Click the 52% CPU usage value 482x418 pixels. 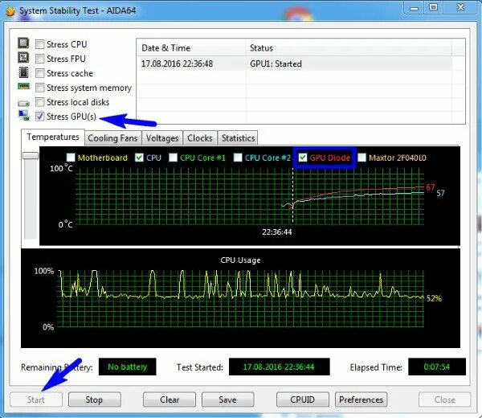(x=434, y=298)
